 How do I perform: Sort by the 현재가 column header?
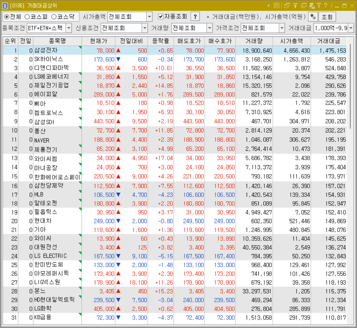click(x=98, y=41)
